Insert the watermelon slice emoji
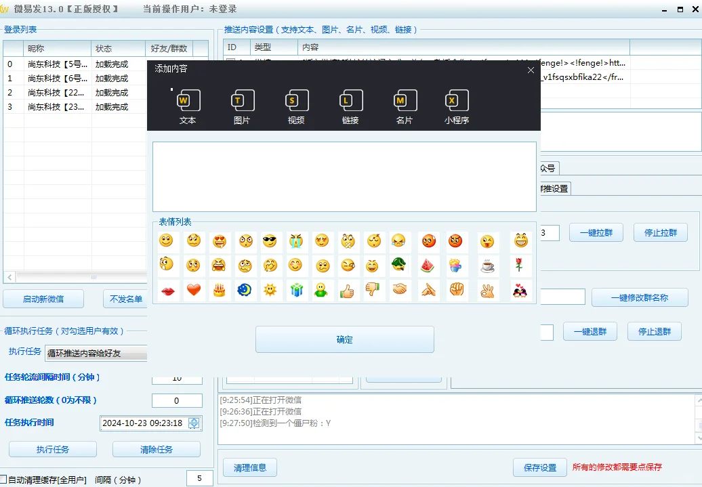 click(428, 266)
